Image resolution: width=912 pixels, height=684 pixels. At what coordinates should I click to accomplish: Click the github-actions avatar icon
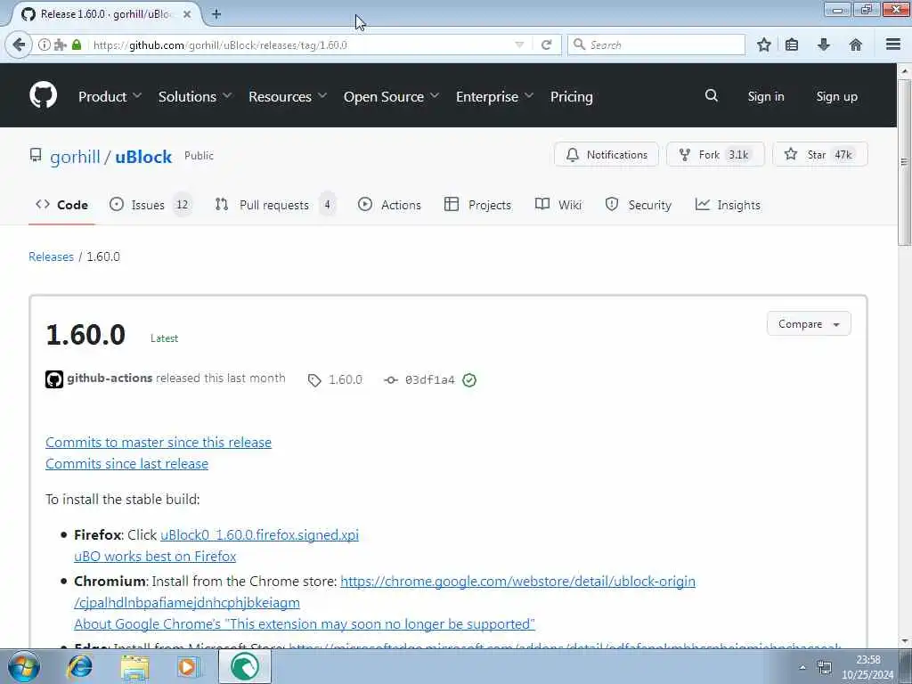click(x=54, y=379)
